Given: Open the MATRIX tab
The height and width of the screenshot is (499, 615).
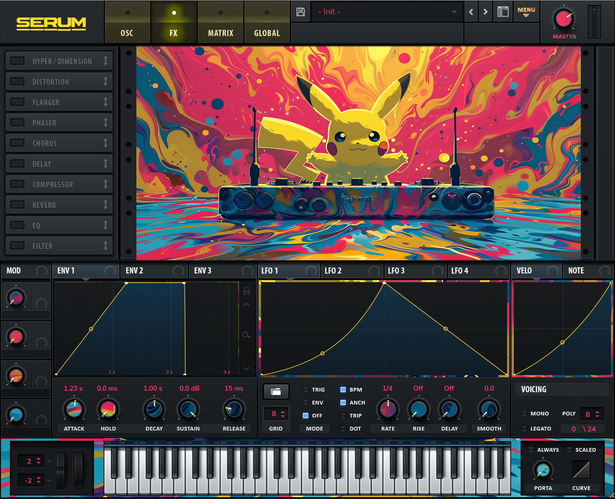Looking at the screenshot, I should click(x=220, y=22).
